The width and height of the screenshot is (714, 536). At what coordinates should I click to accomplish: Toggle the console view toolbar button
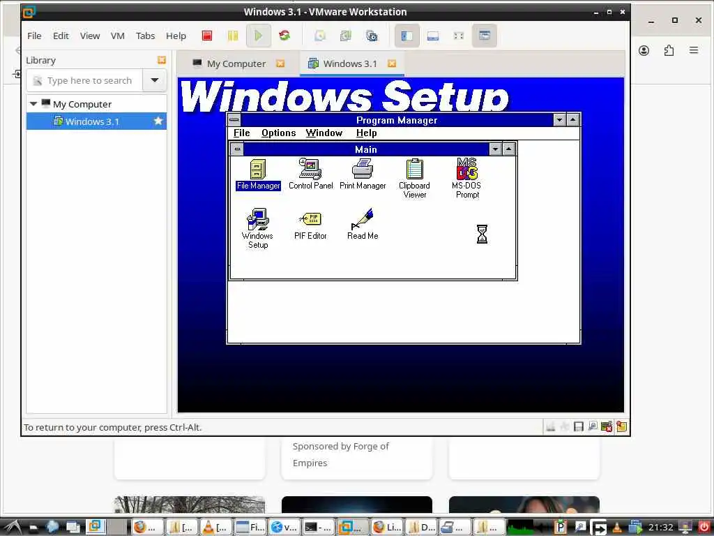(484, 36)
